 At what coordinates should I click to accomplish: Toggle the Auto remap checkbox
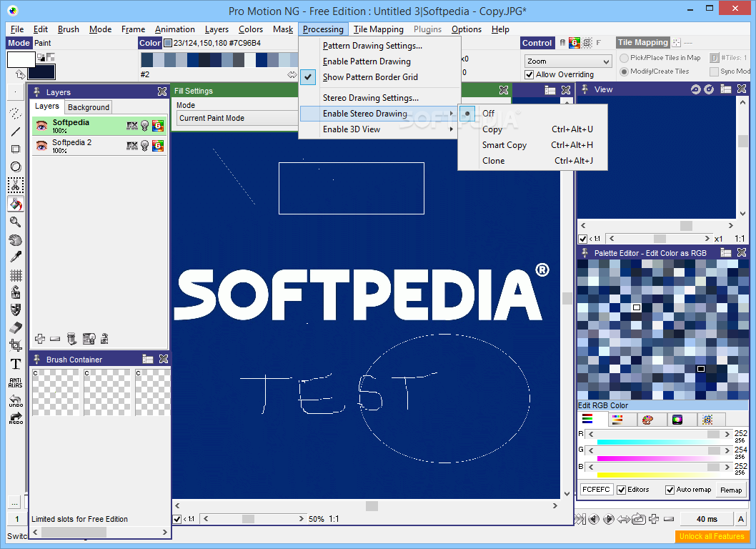[x=670, y=490]
